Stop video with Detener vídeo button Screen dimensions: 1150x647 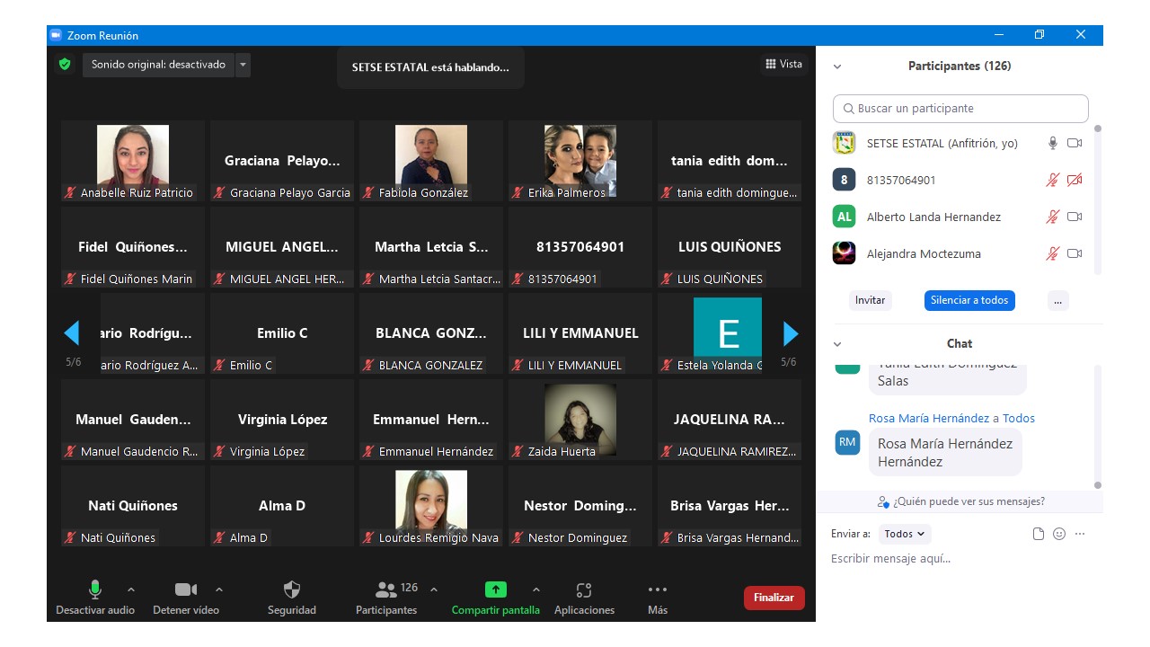click(186, 598)
